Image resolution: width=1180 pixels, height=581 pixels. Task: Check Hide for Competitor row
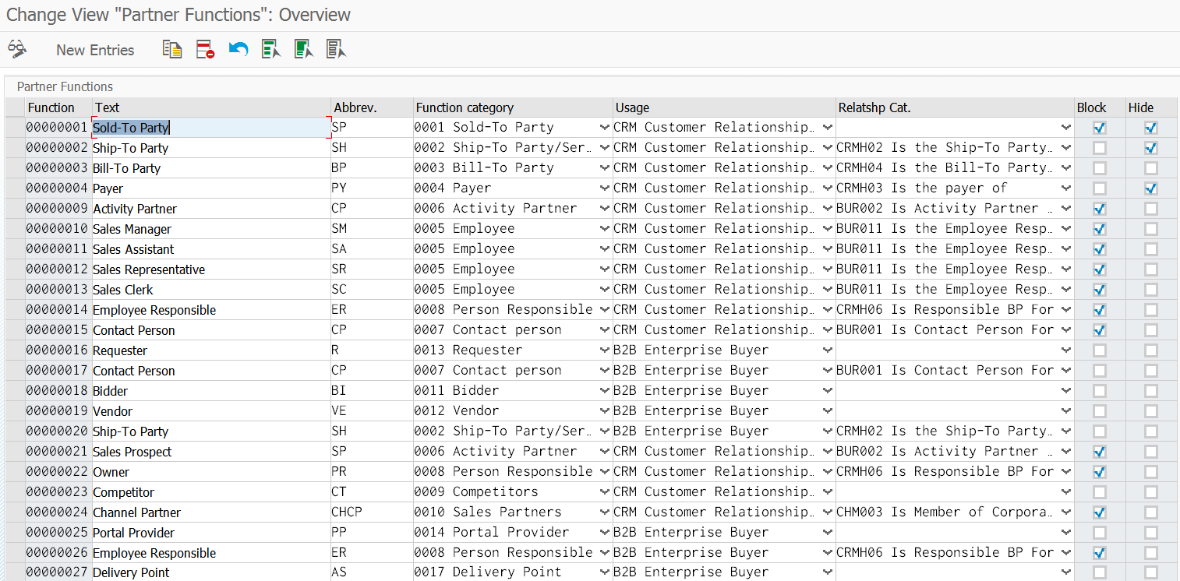click(1150, 492)
